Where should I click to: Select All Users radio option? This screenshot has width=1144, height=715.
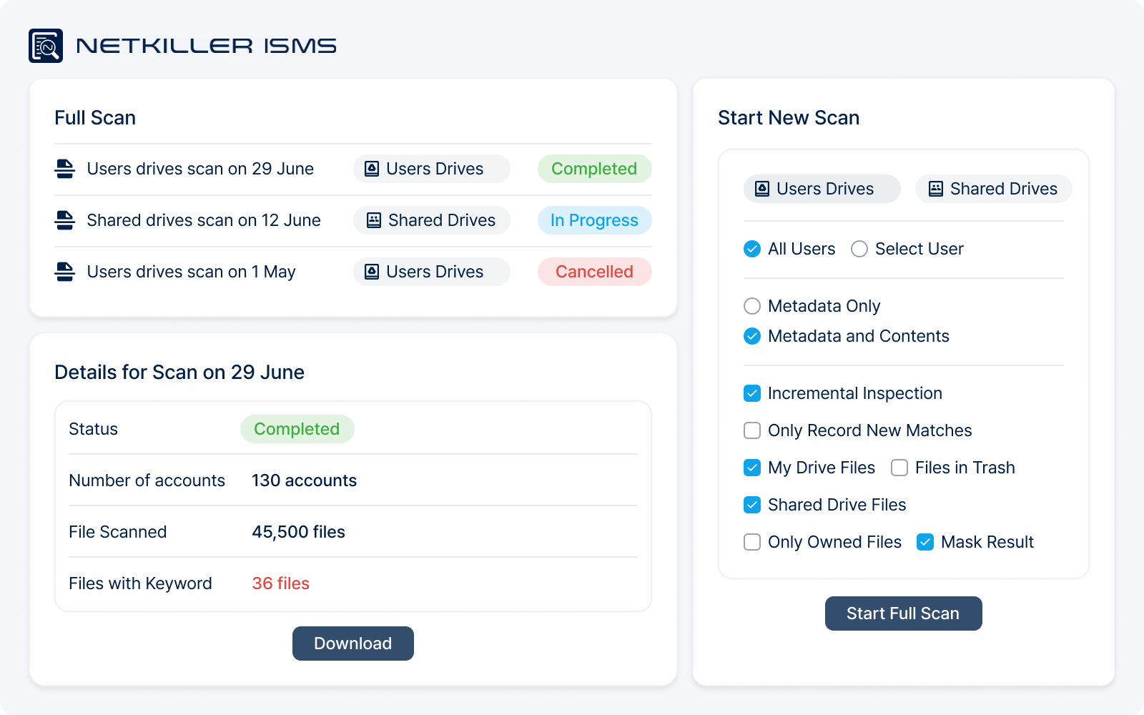[x=752, y=249]
